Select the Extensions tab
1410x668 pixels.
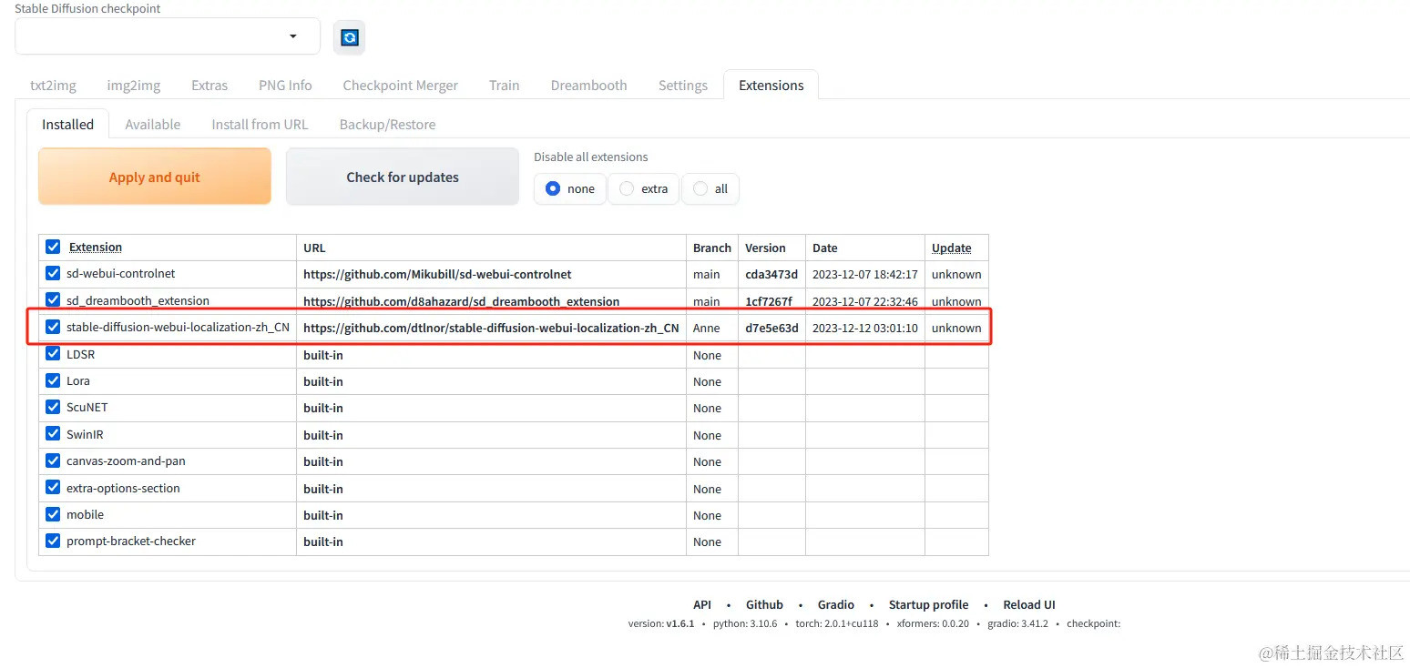tap(771, 86)
